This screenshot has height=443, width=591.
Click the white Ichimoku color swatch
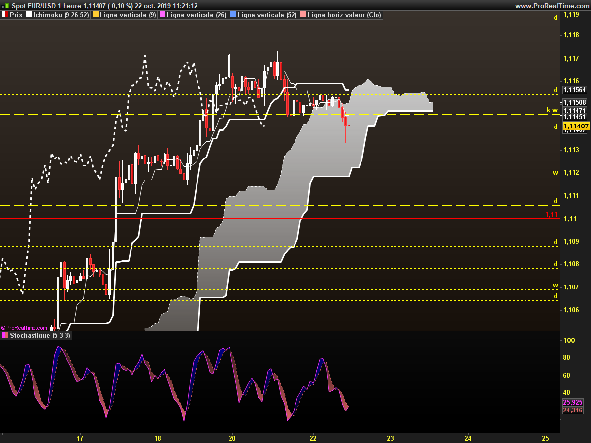click(x=30, y=15)
